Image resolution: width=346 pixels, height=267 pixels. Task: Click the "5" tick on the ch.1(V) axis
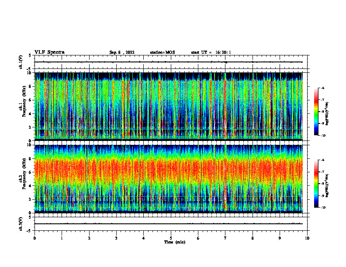click(30, 55)
